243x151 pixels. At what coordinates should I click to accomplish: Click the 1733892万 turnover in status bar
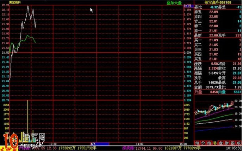tap(67, 148)
